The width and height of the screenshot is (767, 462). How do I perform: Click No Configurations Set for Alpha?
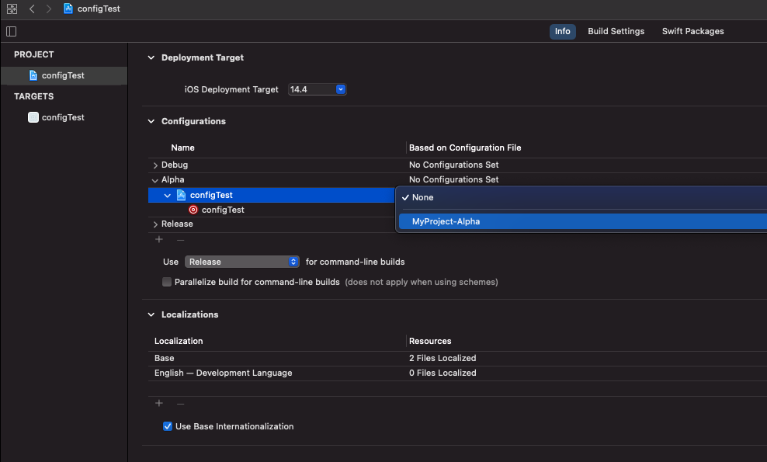(x=453, y=179)
